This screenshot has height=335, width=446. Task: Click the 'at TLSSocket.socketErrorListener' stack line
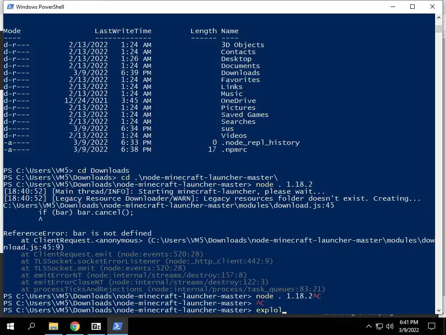point(147,261)
